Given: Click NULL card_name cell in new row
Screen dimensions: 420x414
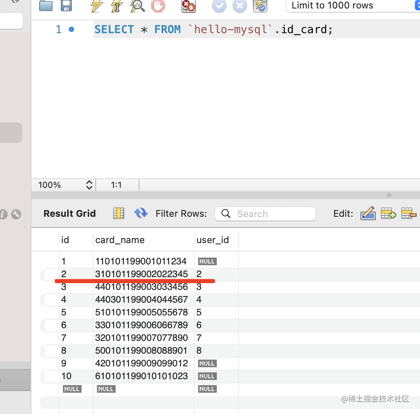Looking at the screenshot, I should [106, 389].
